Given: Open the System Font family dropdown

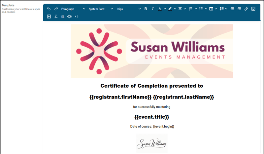Looking at the screenshot, I should tap(101, 9).
